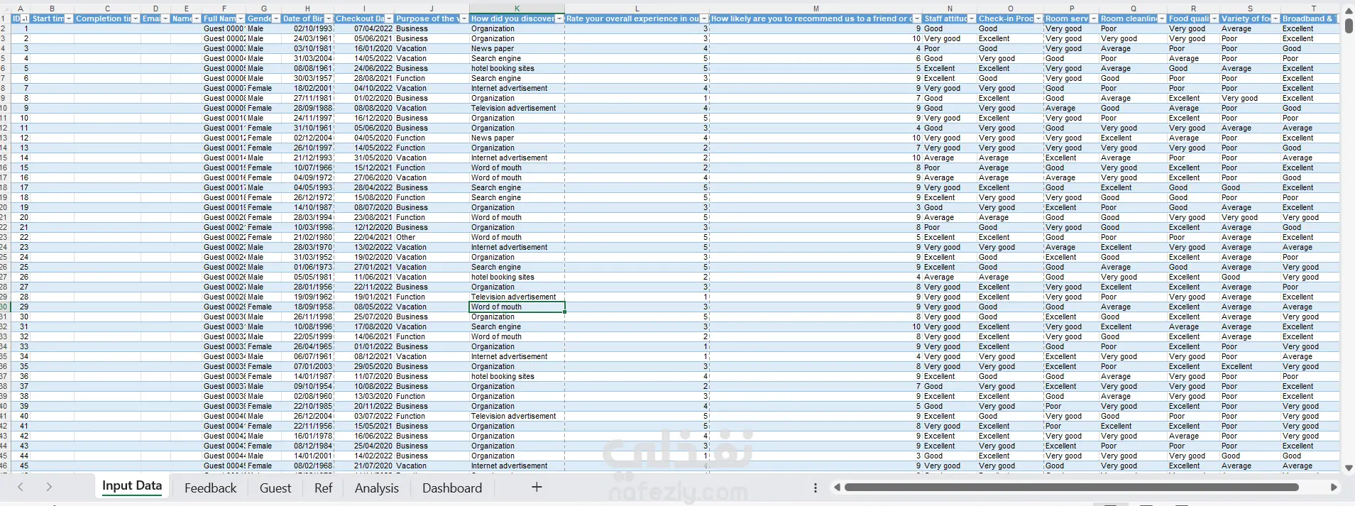Open the Room service filter dropdown
The width and height of the screenshot is (1355, 506).
(x=1094, y=18)
